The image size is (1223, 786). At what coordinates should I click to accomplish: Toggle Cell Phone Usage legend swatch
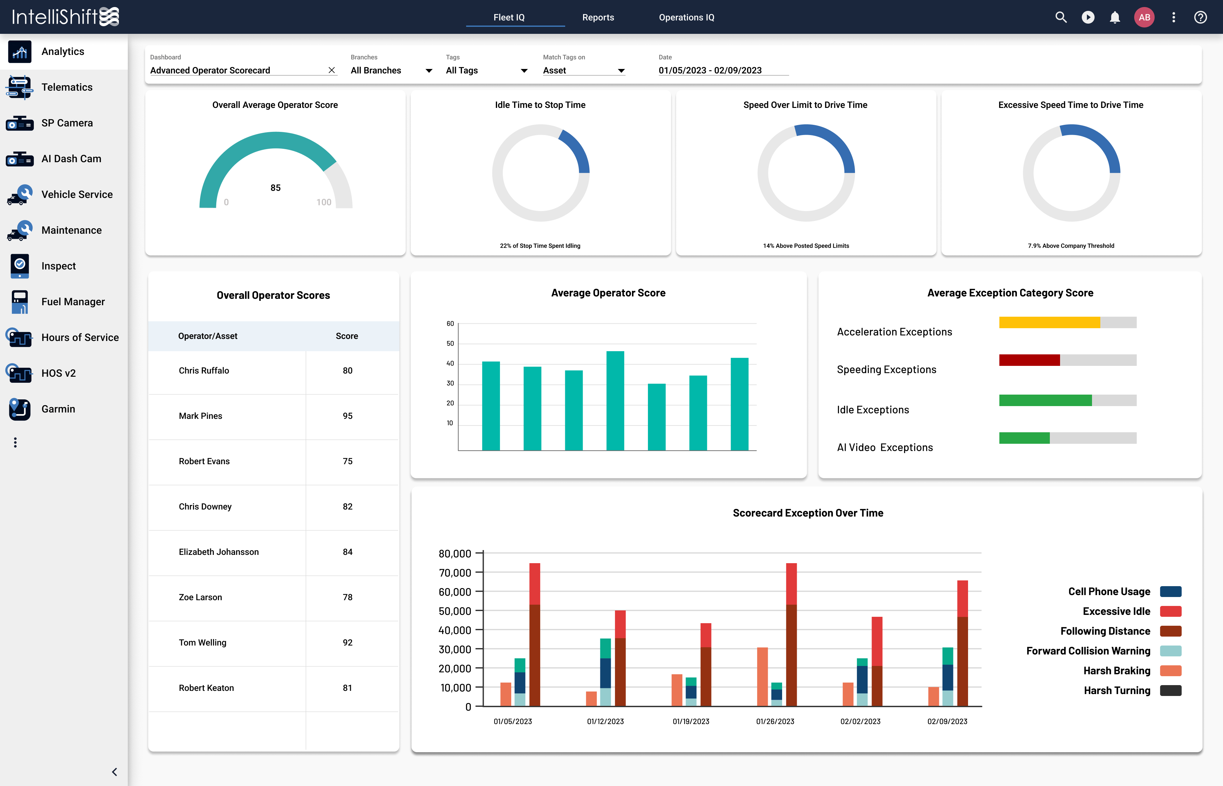pos(1170,592)
